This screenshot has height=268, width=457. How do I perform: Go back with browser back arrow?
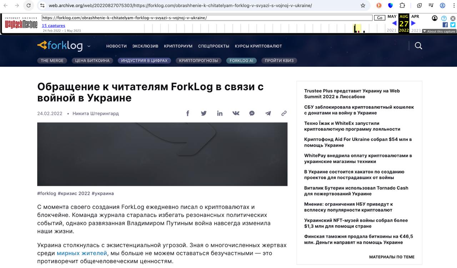click(x=6, y=5)
